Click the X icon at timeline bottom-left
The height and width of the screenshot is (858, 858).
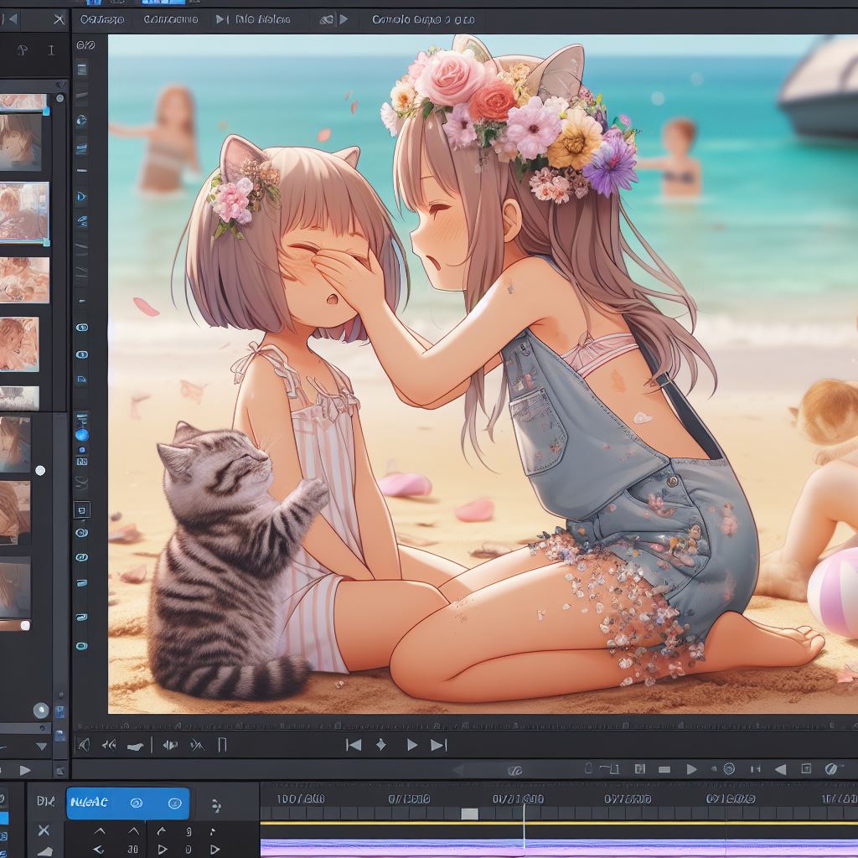point(44,830)
